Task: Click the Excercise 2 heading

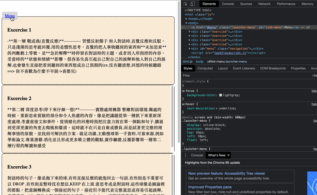Action: click(19, 98)
